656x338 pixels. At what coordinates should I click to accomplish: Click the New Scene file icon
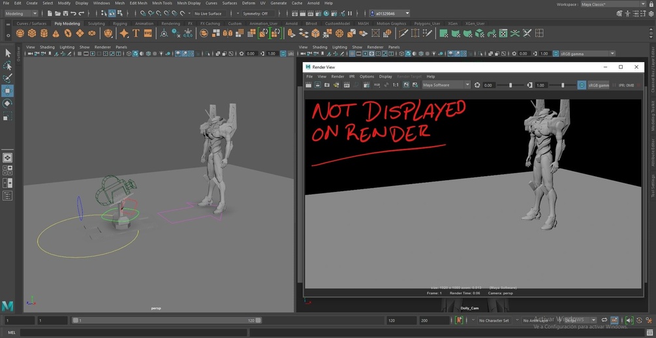tap(50, 14)
